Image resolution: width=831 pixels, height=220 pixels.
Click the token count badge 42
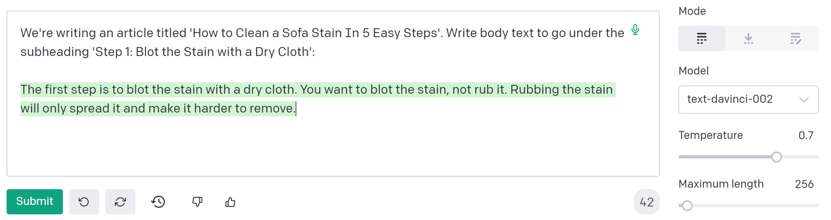click(647, 202)
